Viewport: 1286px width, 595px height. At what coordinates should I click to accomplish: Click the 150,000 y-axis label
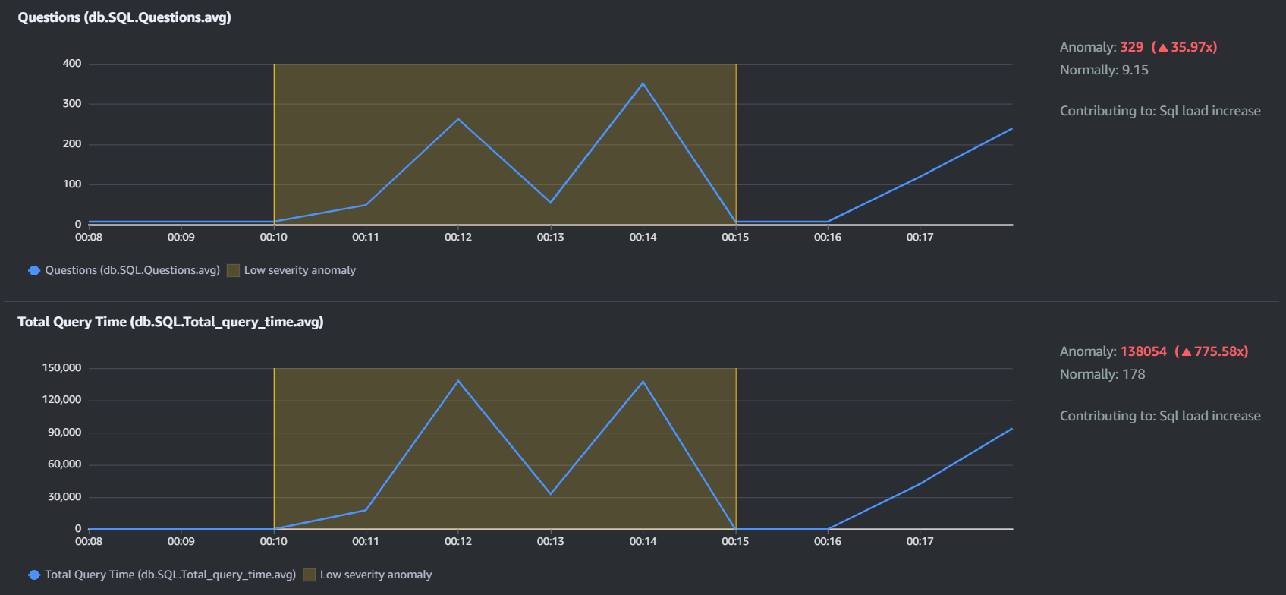tap(61, 368)
